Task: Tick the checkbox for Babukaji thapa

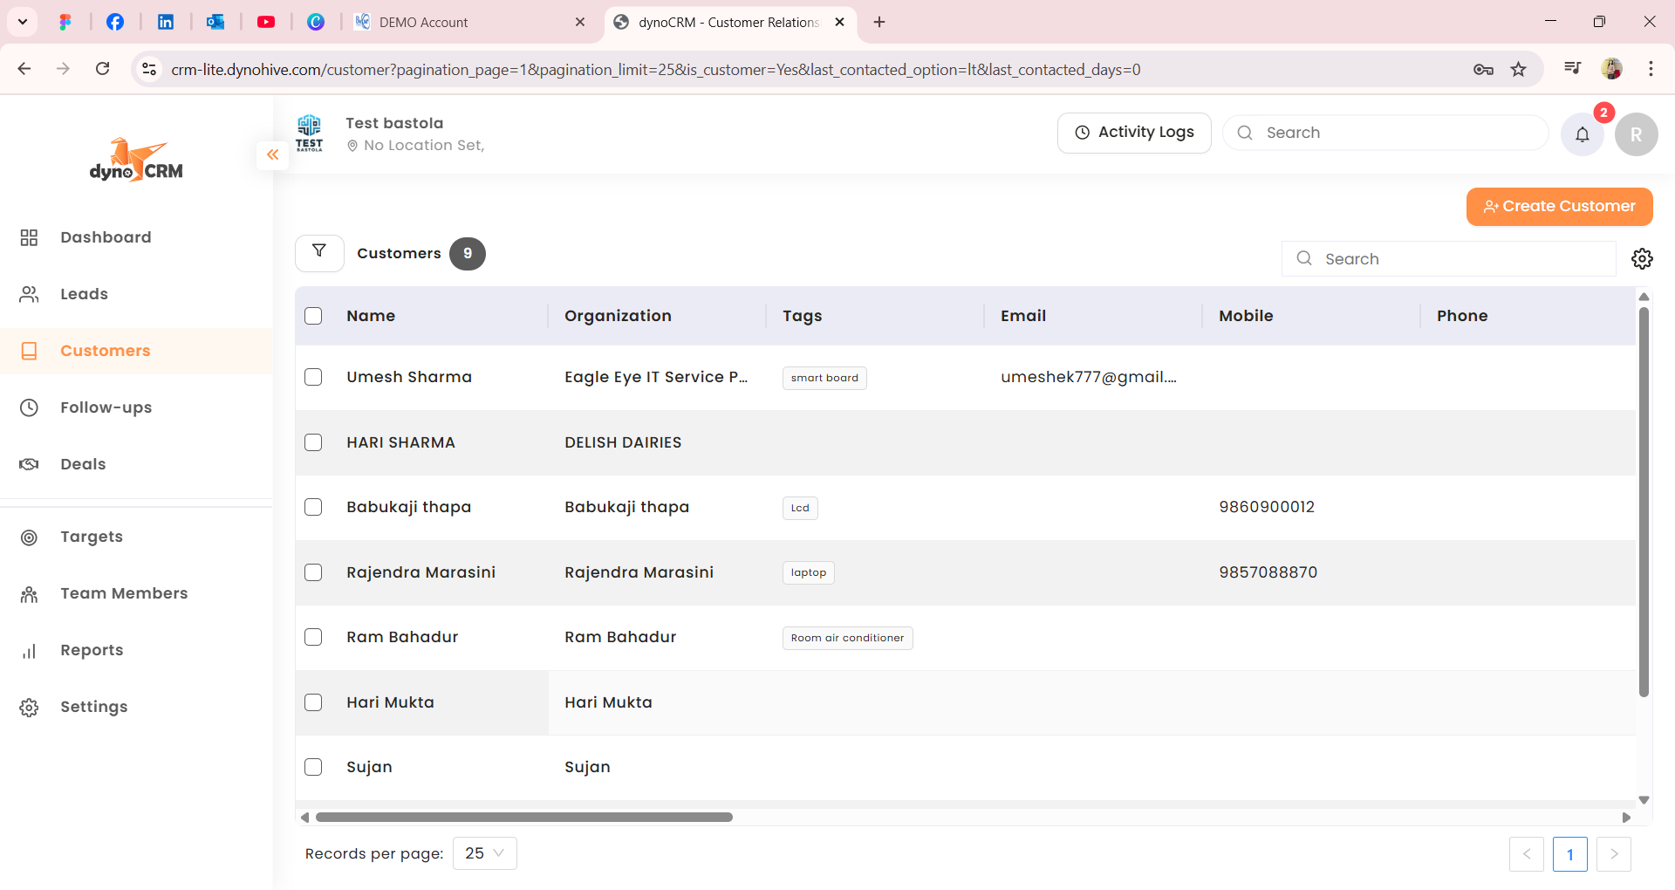Action: tap(313, 507)
